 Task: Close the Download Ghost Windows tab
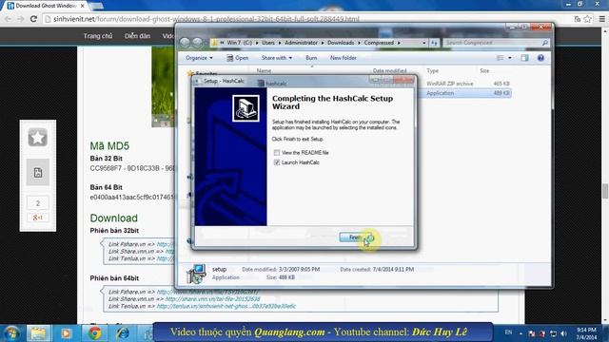(x=83, y=6)
